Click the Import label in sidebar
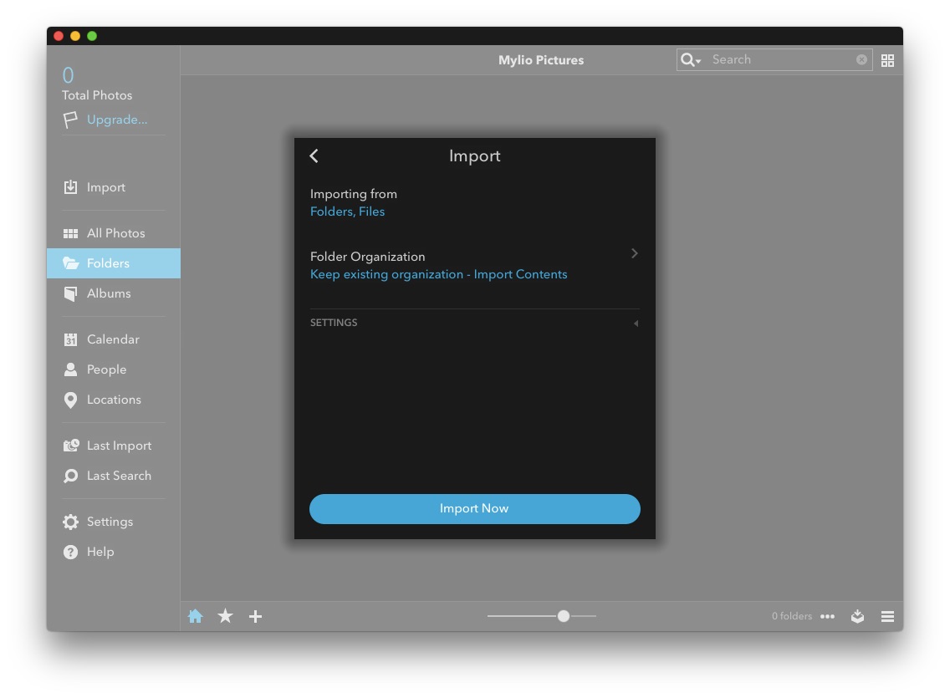This screenshot has width=950, height=698. (106, 188)
